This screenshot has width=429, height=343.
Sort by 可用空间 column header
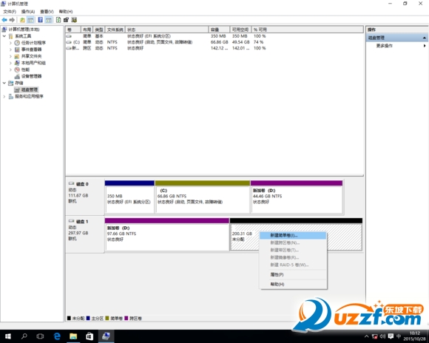tap(240, 30)
